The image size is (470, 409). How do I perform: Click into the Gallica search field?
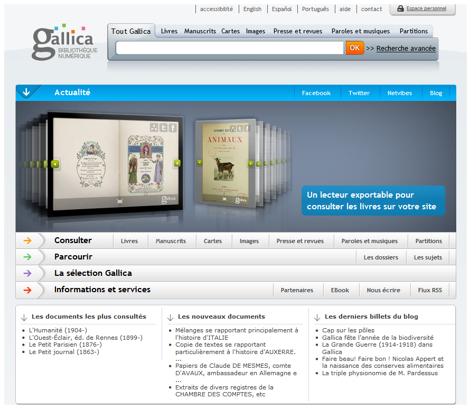click(x=230, y=48)
